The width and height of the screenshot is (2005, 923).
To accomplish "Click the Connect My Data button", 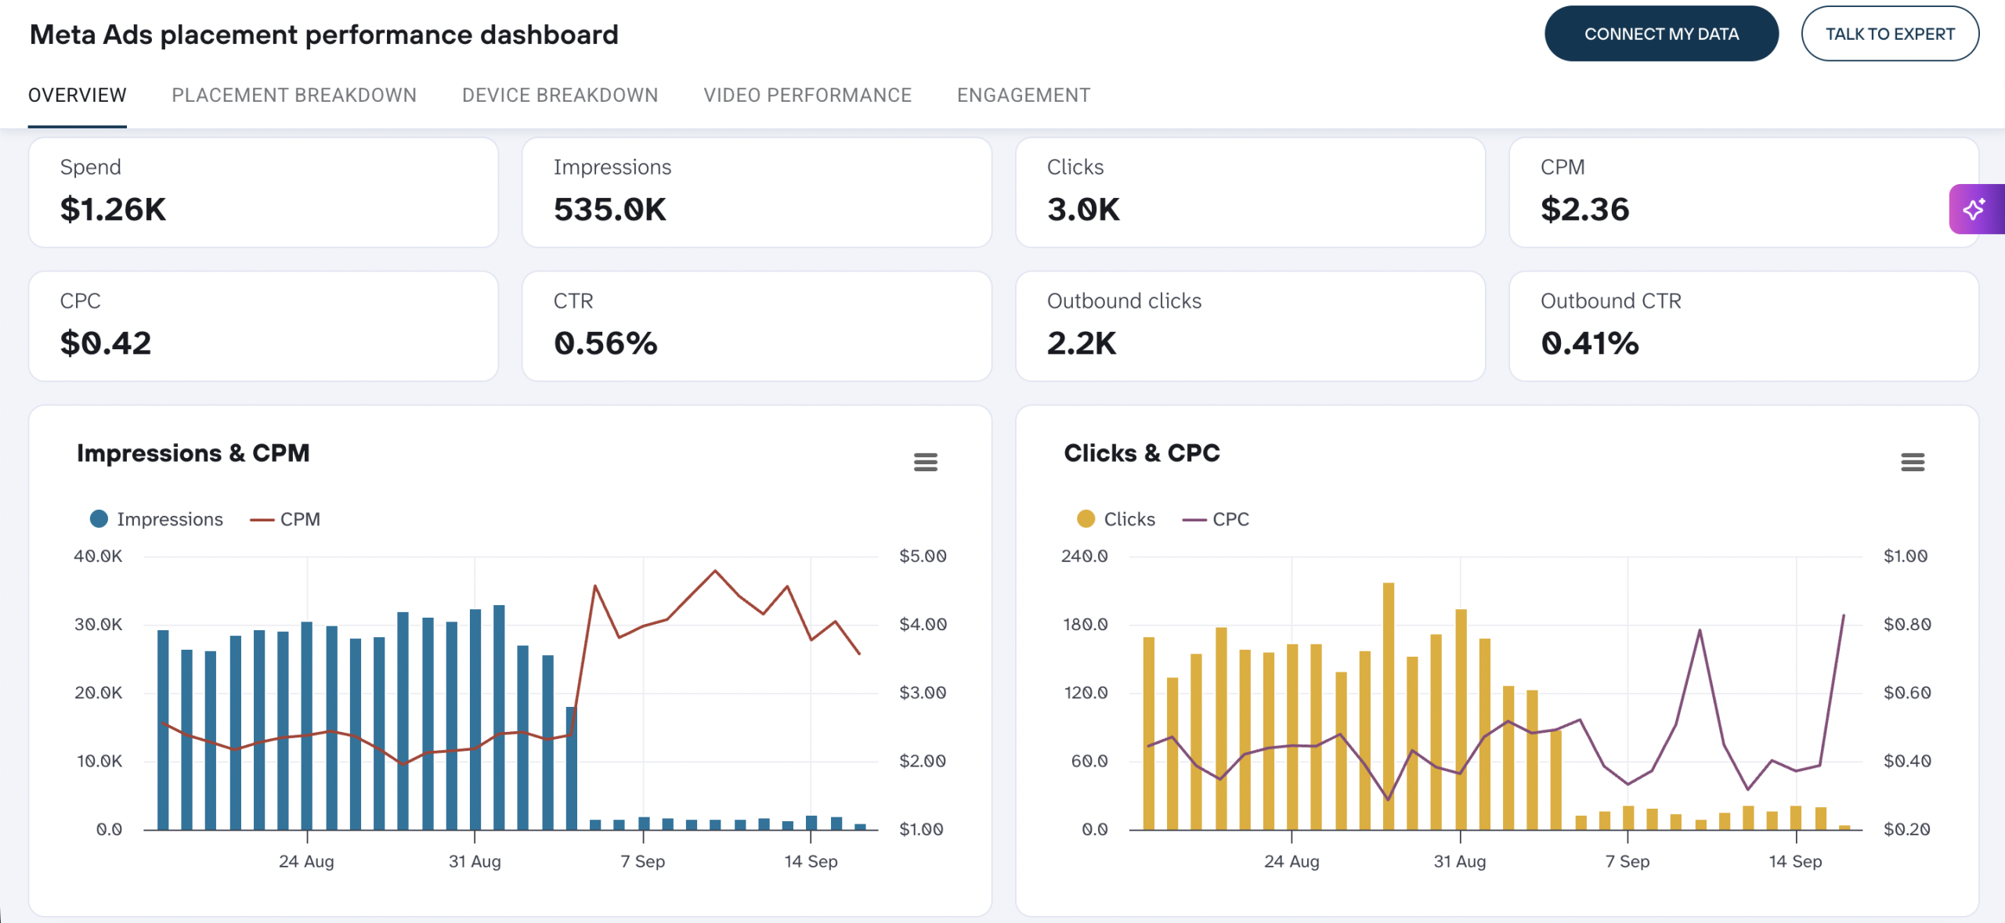I will (x=1661, y=34).
